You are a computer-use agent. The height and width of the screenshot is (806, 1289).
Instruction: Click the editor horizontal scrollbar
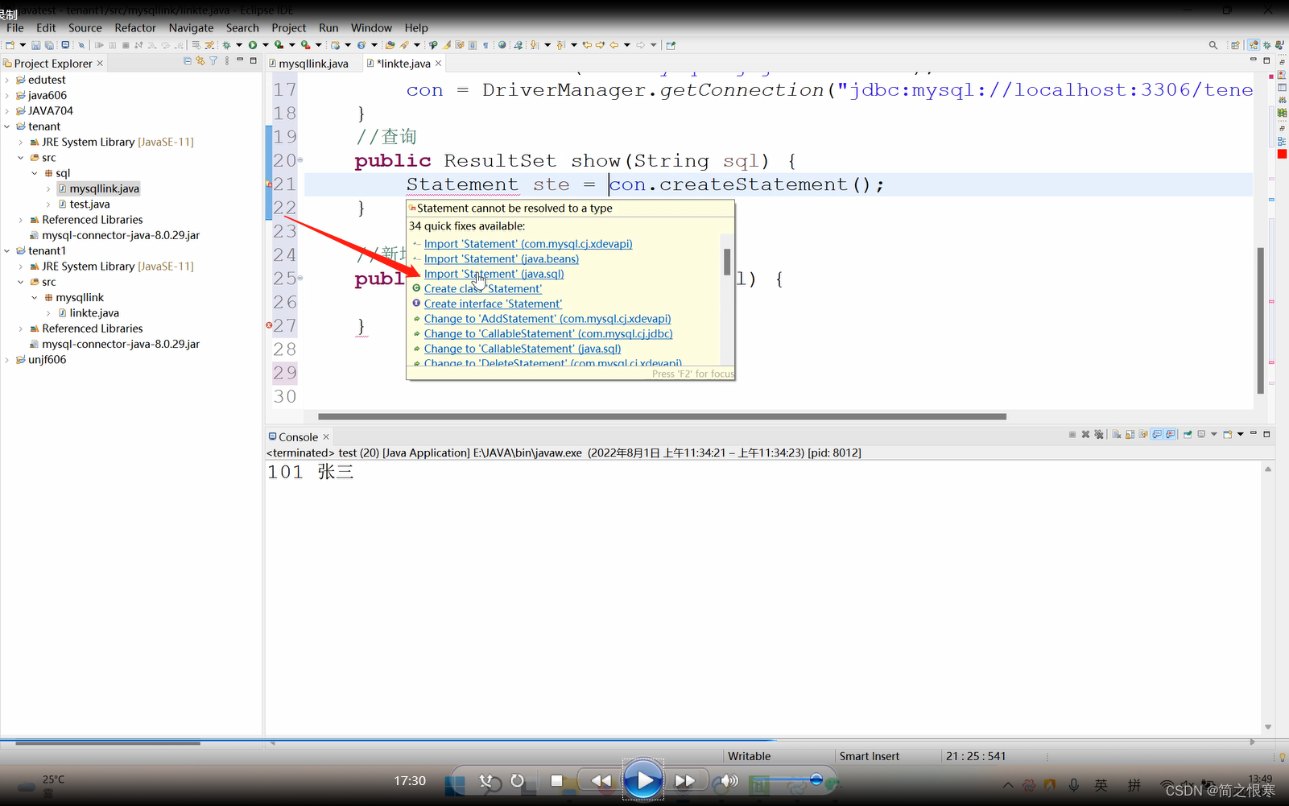tap(662, 416)
